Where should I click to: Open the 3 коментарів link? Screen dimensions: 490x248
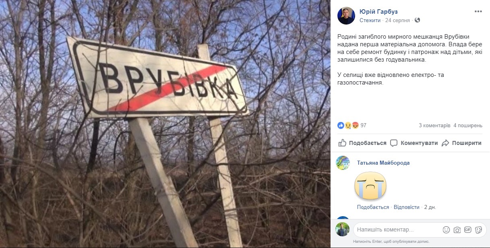(x=434, y=125)
